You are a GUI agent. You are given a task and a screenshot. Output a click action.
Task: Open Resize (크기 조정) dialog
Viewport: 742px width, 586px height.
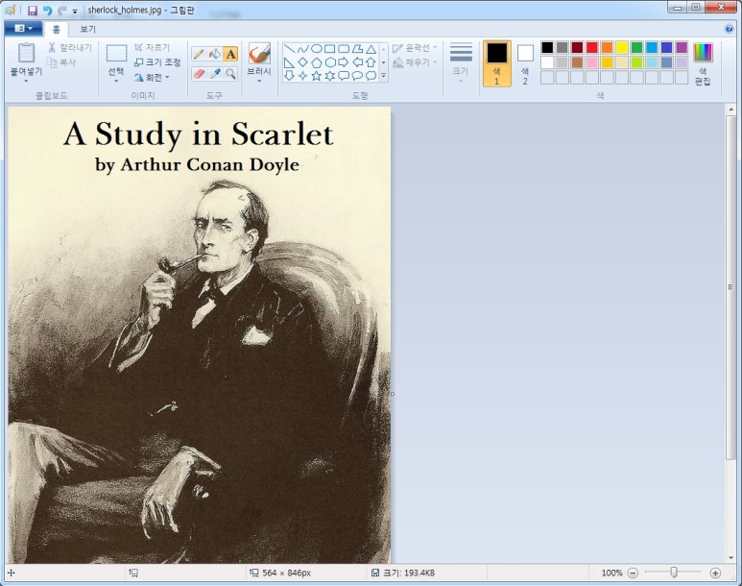[x=157, y=62]
